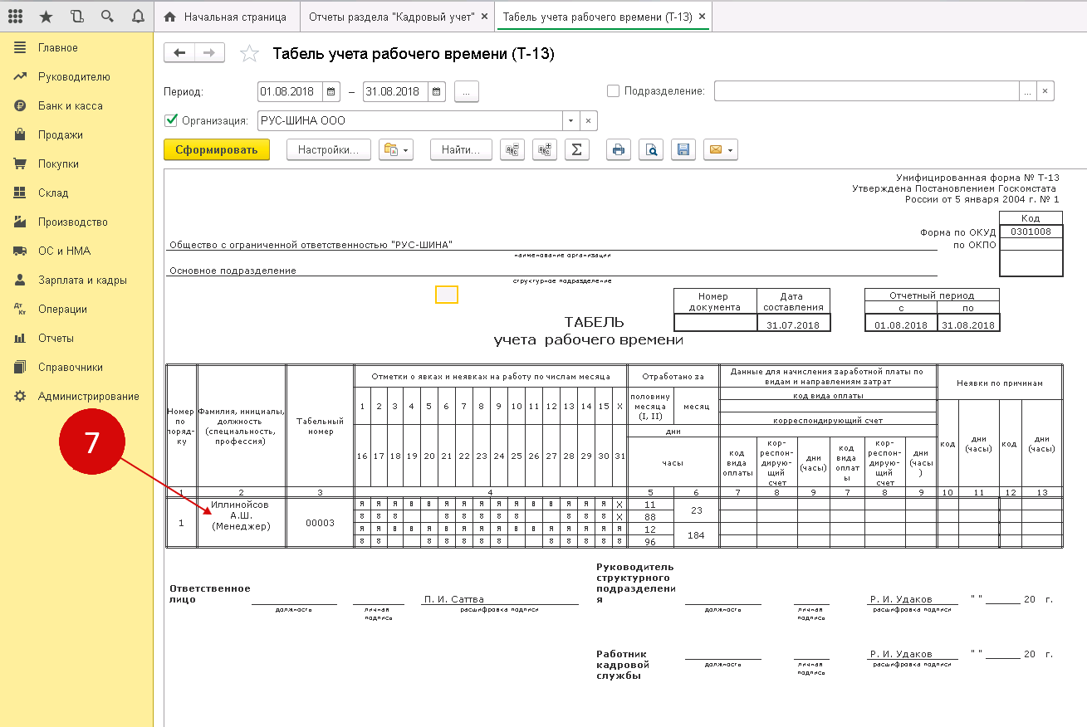Enable the Подразделение checkbox
The height and width of the screenshot is (727, 1087).
(614, 91)
